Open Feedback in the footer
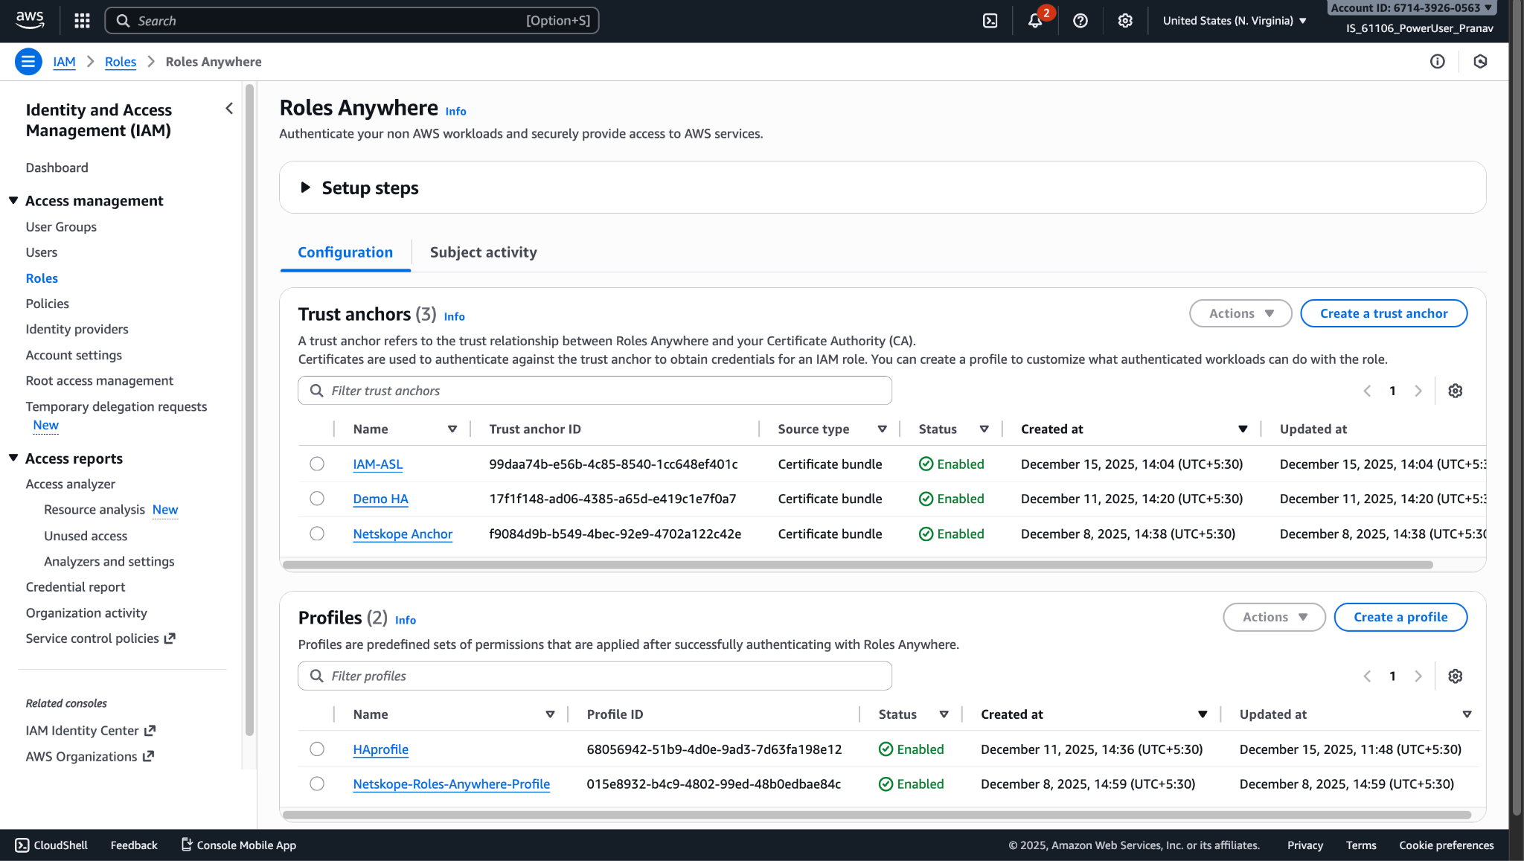 134,845
